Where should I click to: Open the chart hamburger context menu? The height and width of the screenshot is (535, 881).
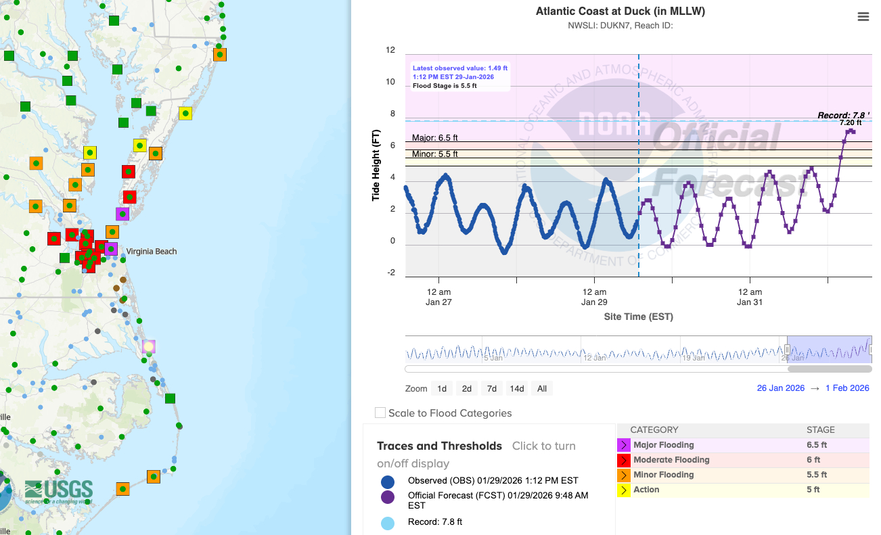(x=863, y=17)
